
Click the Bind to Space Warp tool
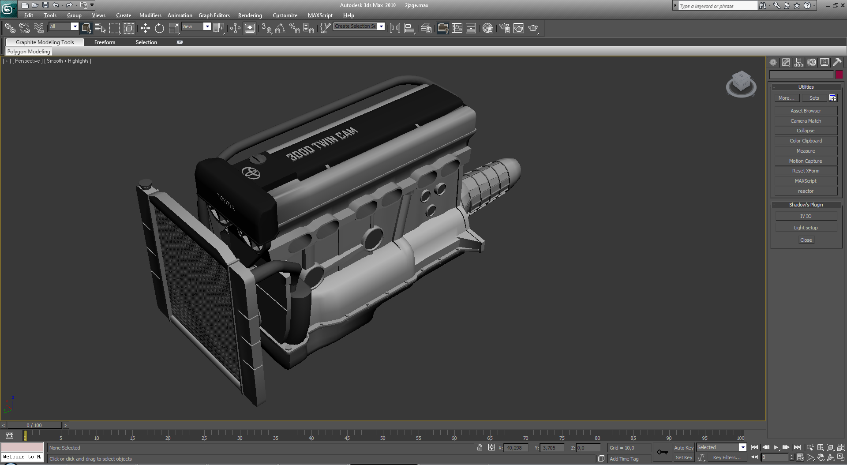pyautogui.click(x=39, y=28)
